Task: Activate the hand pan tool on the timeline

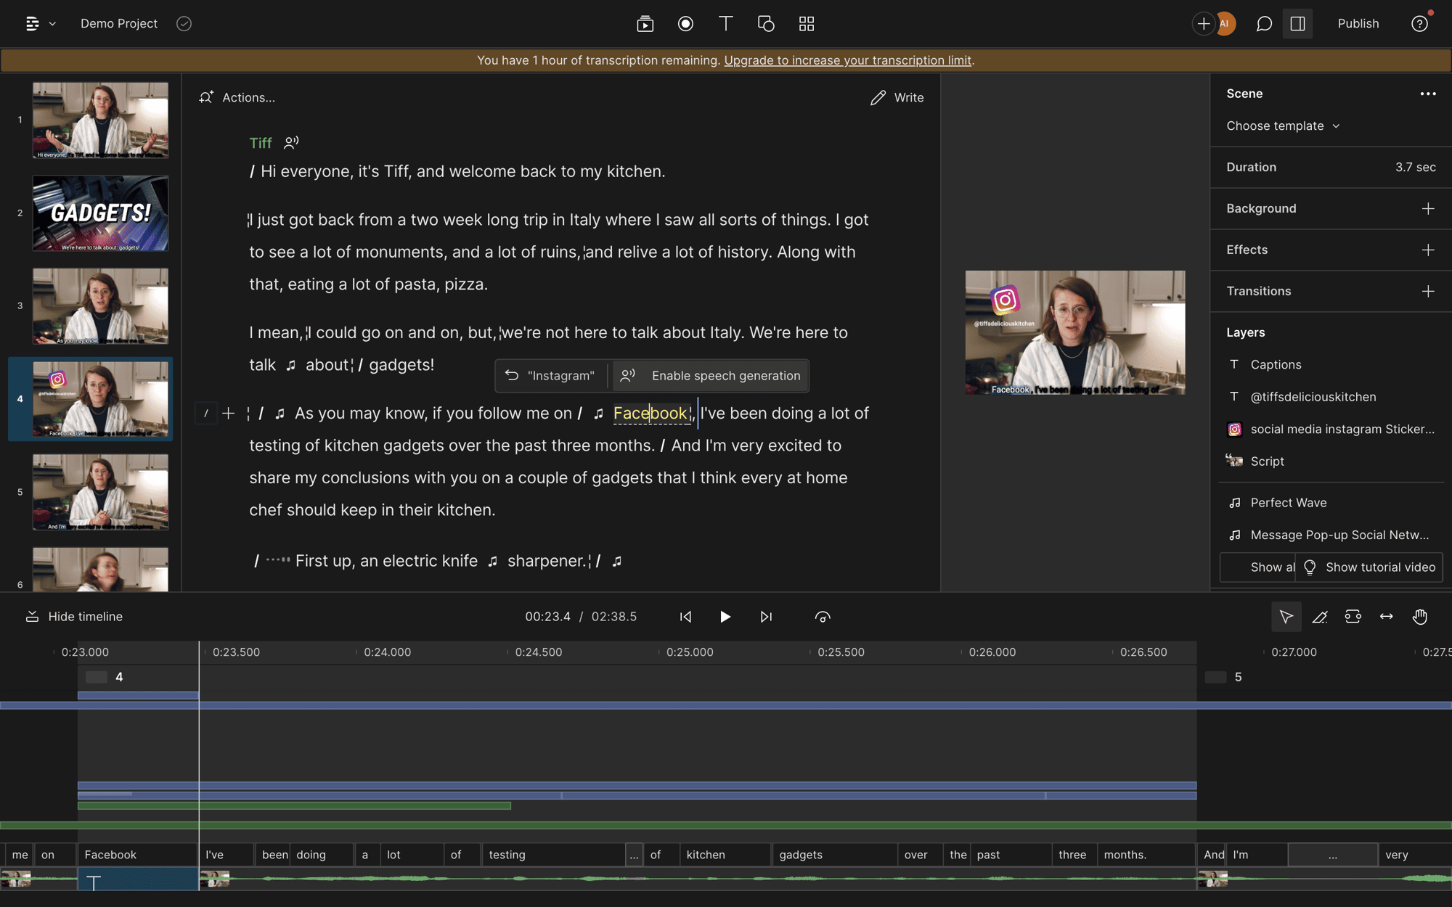Action: pyautogui.click(x=1420, y=616)
